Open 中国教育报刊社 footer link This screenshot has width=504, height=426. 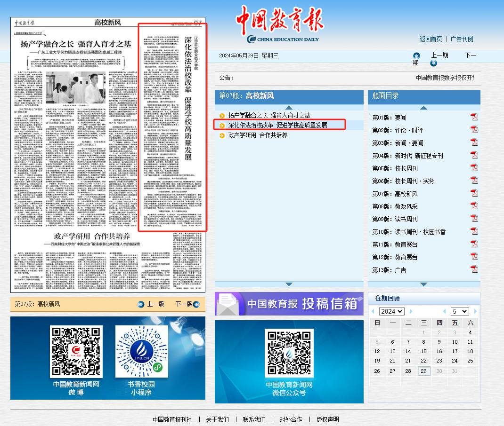tap(172, 419)
